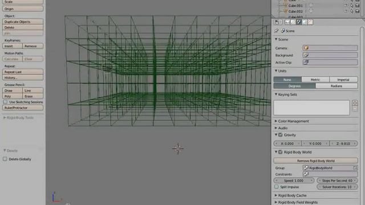This screenshot has width=365, height=205.
Task: Collapse the Keying Sets panel
Action: tap(276, 95)
